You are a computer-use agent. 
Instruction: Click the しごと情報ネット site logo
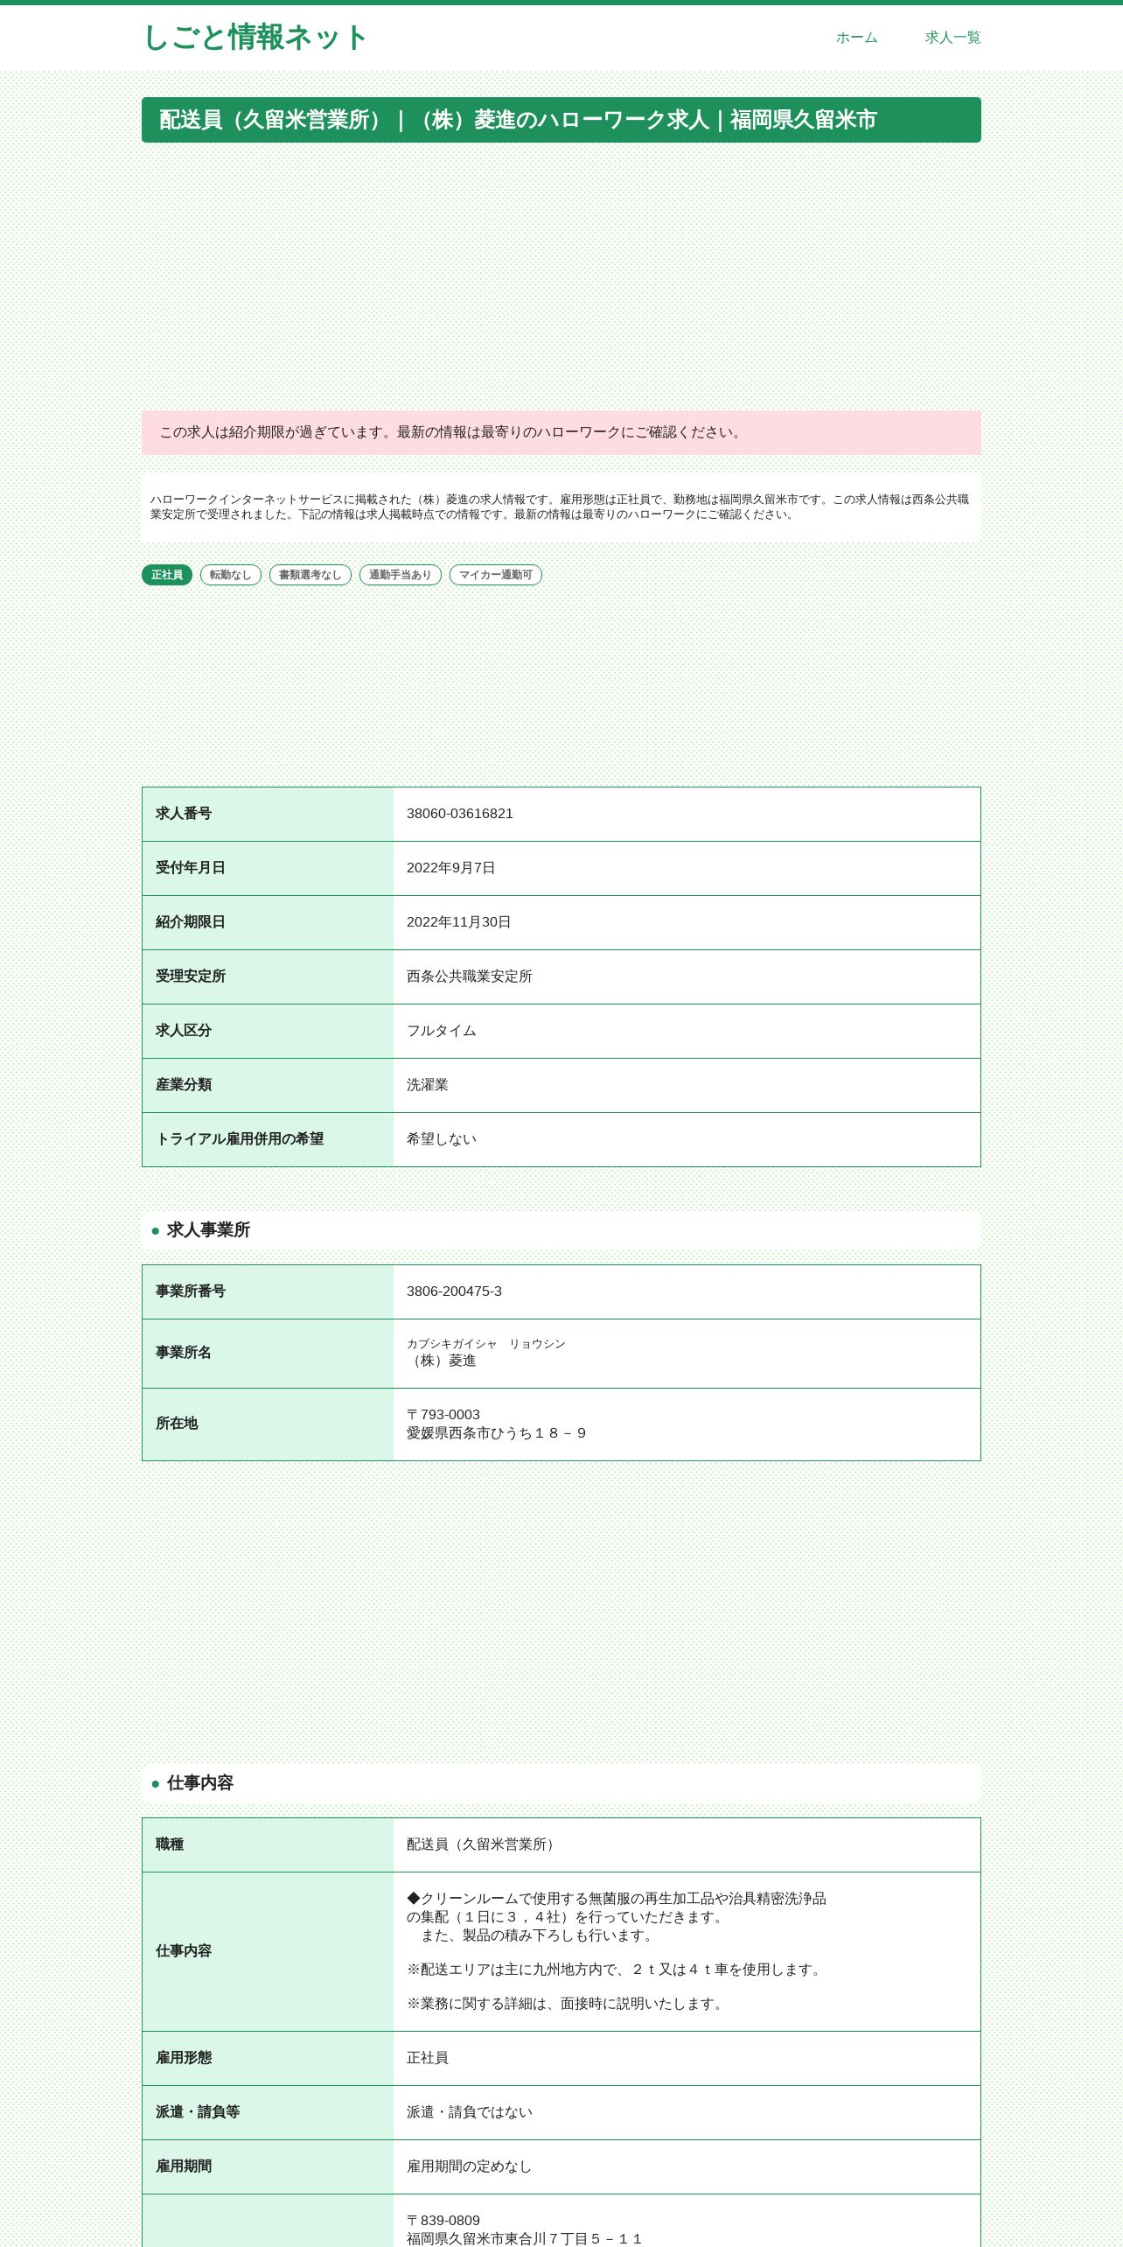coord(255,38)
